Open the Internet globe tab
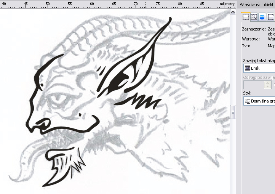The height and width of the screenshot is (194, 275). 262,17
